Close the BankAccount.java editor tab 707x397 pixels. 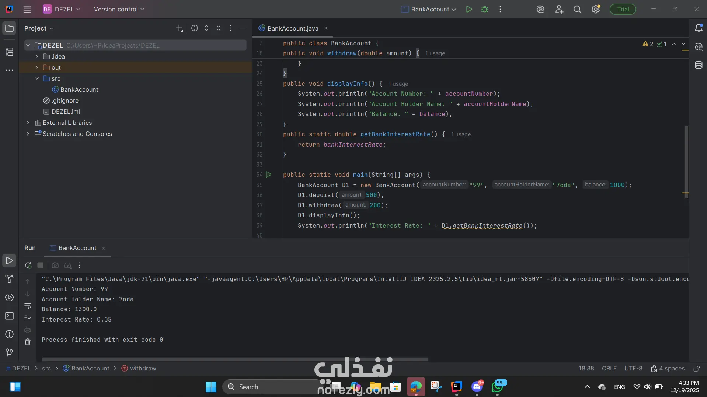(326, 28)
